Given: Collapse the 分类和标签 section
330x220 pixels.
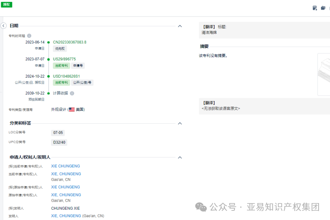Looking at the screenshot, I should coord(180,123).
